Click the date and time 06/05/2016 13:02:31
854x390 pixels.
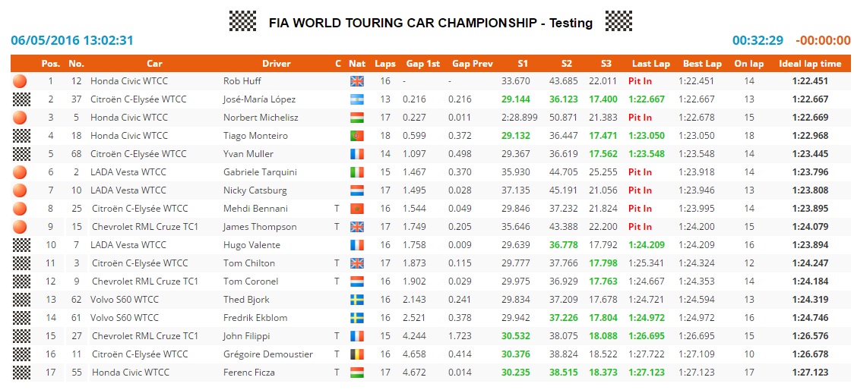[x=72, y=41]
